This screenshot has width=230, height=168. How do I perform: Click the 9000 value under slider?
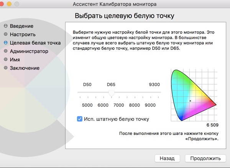[x=150, y=105]
